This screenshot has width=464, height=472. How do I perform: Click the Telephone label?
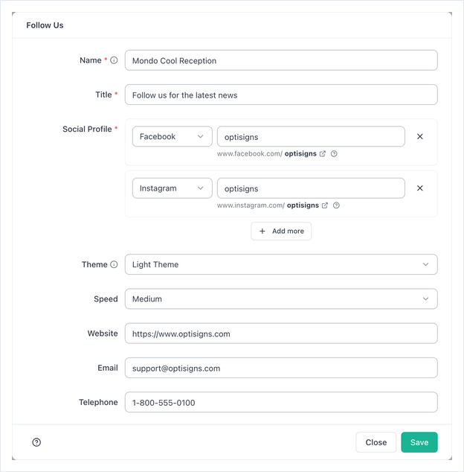[x=98, y=402]
